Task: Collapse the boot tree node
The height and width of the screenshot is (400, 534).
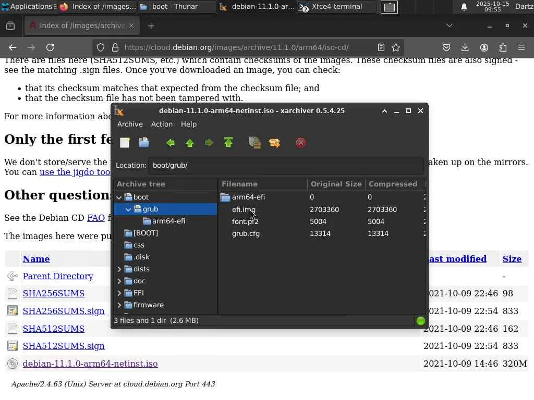Action: pyautogui.click(x=119, y=197)
